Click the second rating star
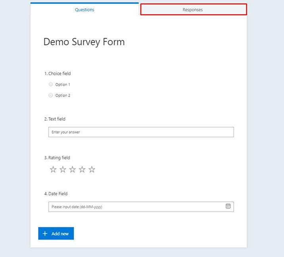284x257 pixels. (x=63, y=169)
